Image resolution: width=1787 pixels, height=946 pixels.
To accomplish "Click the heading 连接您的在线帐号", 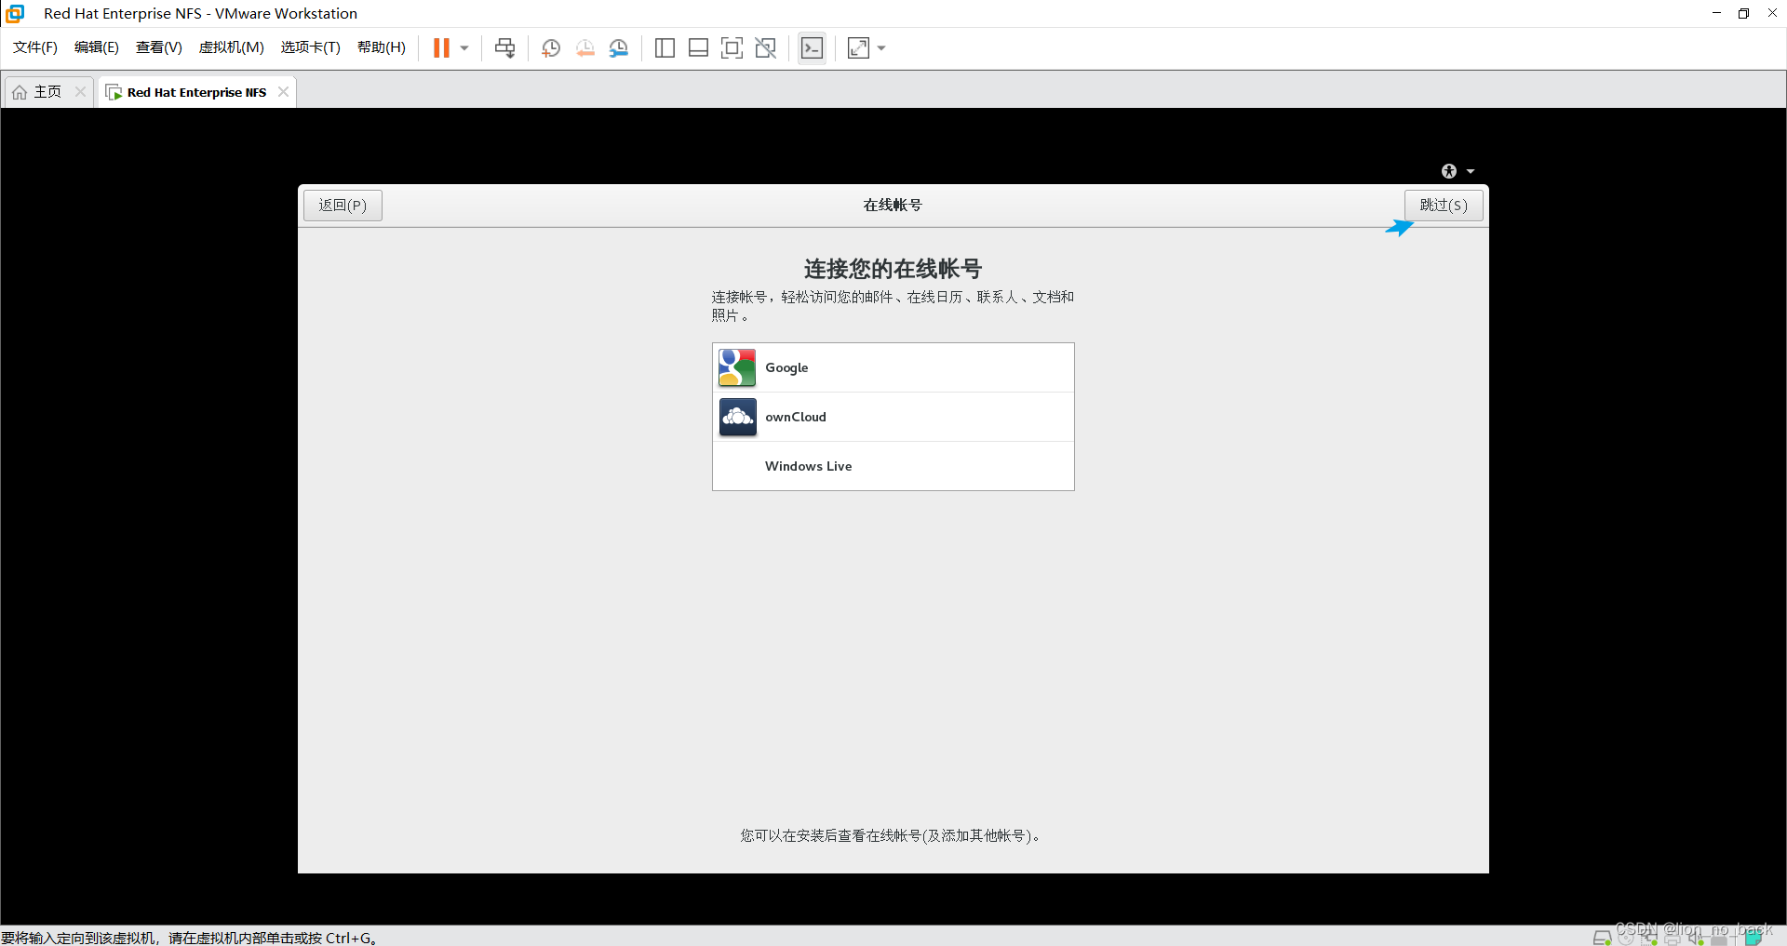I will pos(893,269).
